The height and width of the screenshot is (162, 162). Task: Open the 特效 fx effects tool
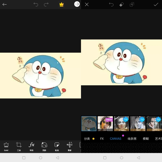coord(31,147)
